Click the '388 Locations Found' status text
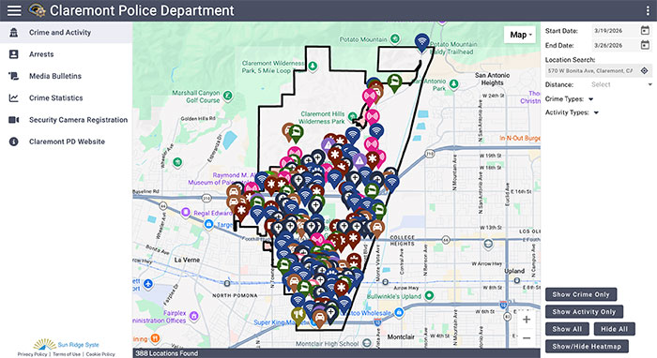This screenshot has width=657, height=358. (166, 353)
